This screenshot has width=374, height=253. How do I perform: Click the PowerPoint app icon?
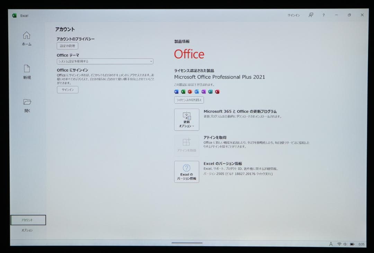(190, 91)
